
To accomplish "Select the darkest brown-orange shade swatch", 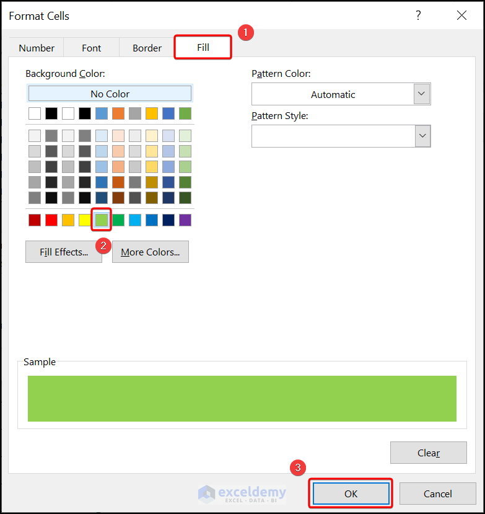I will coord(118,198).
